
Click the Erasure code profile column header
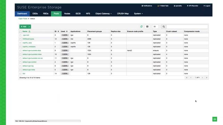pyautogui.click(x=135, y=31)
